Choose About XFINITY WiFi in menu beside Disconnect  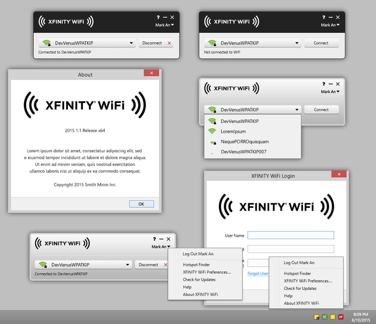click(x=205, y=295)
